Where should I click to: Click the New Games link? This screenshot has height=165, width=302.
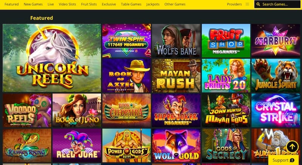tap(33, 4)
